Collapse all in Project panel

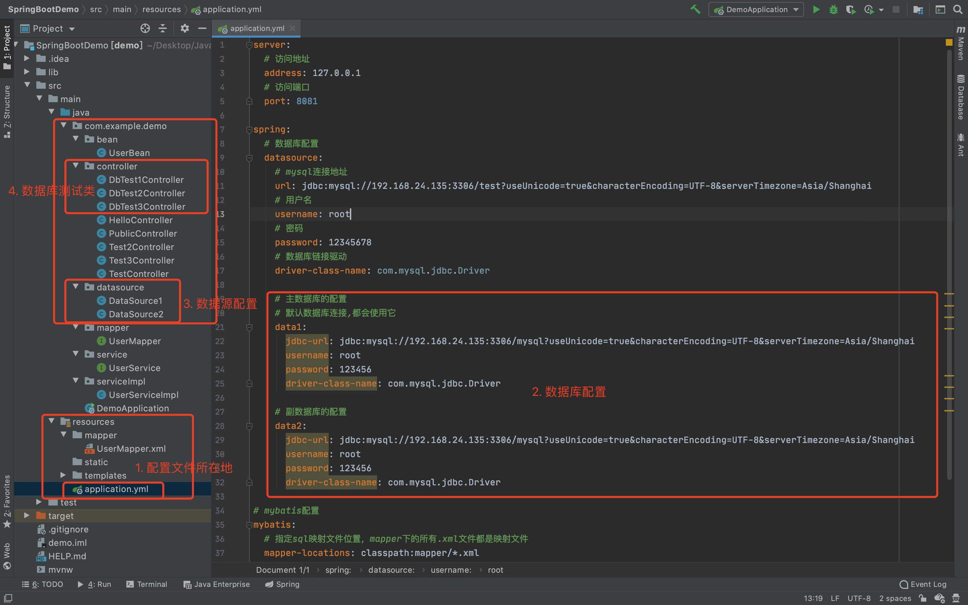tap(163, 29)
